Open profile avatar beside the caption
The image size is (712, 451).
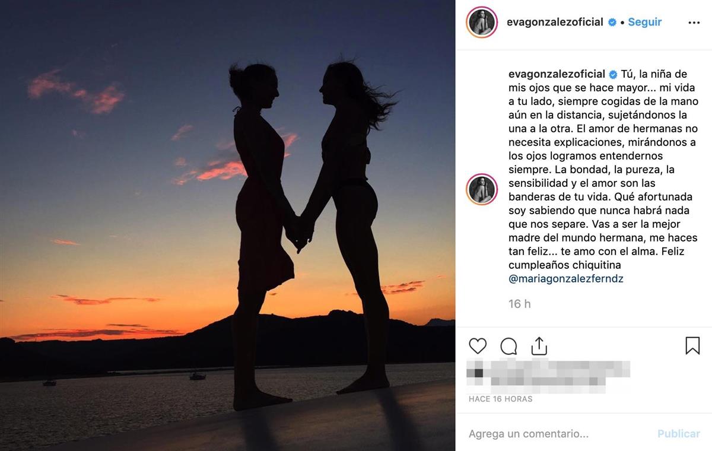[482, 190]
